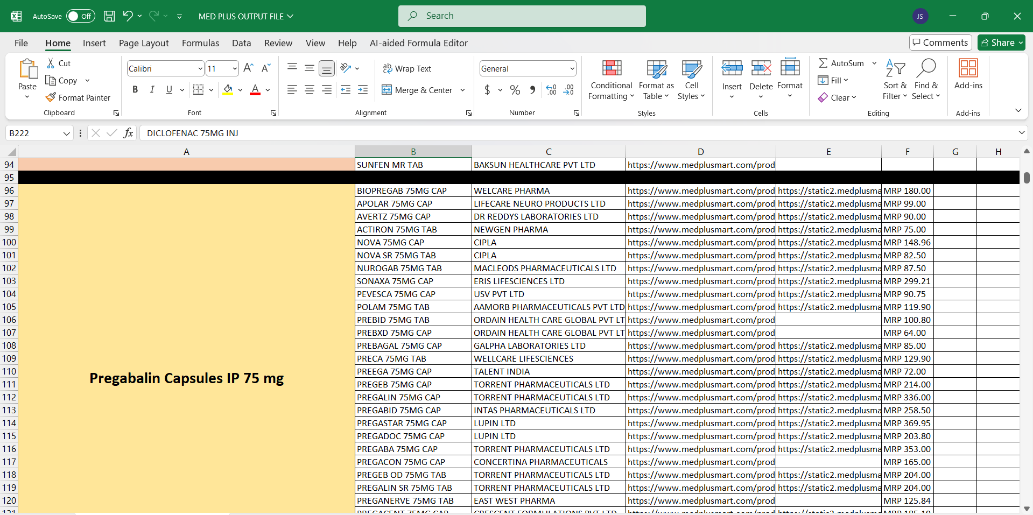Click the Accounting dollar format icon

click(487, 90)
